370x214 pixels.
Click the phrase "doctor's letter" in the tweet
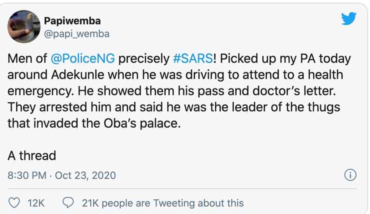tap(297, 91)
